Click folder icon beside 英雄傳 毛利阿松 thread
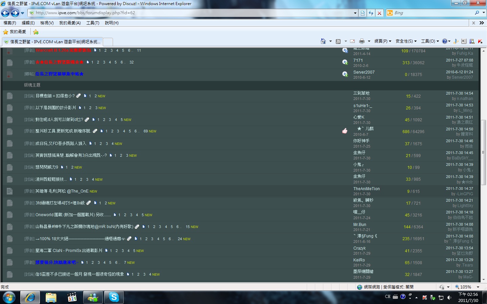 (x=10, y=191)
